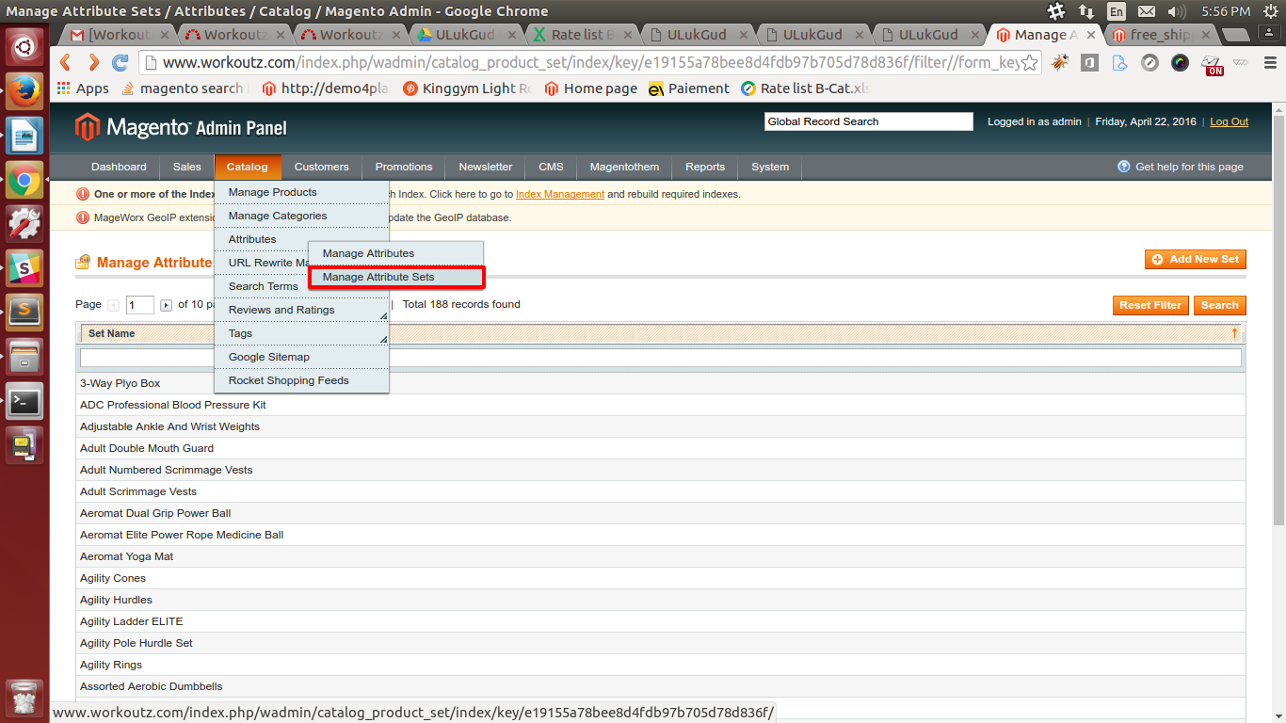
Task: Open the Reports menu
Action: 705,167
